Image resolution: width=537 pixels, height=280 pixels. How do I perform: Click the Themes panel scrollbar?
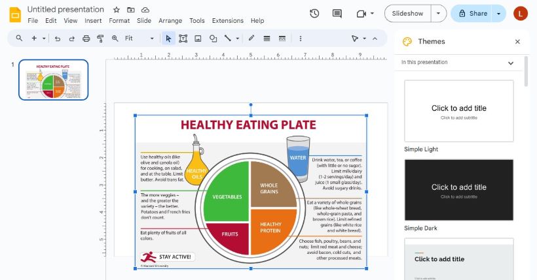[x=527, y=71]
